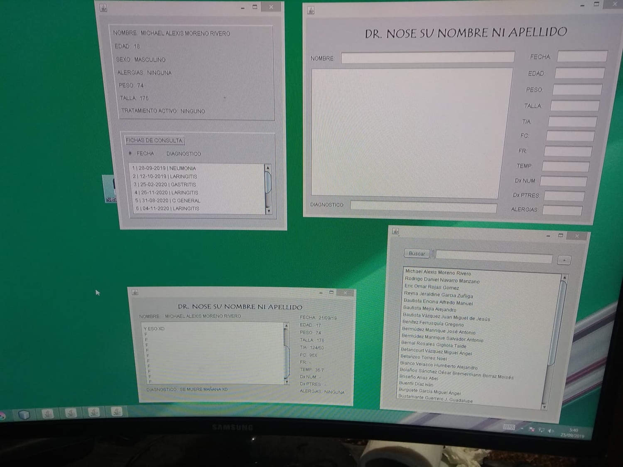Select Bautista Encina Alfredo Manuel in patient list
Screen dimensions: 623x467
coord(438,302)
